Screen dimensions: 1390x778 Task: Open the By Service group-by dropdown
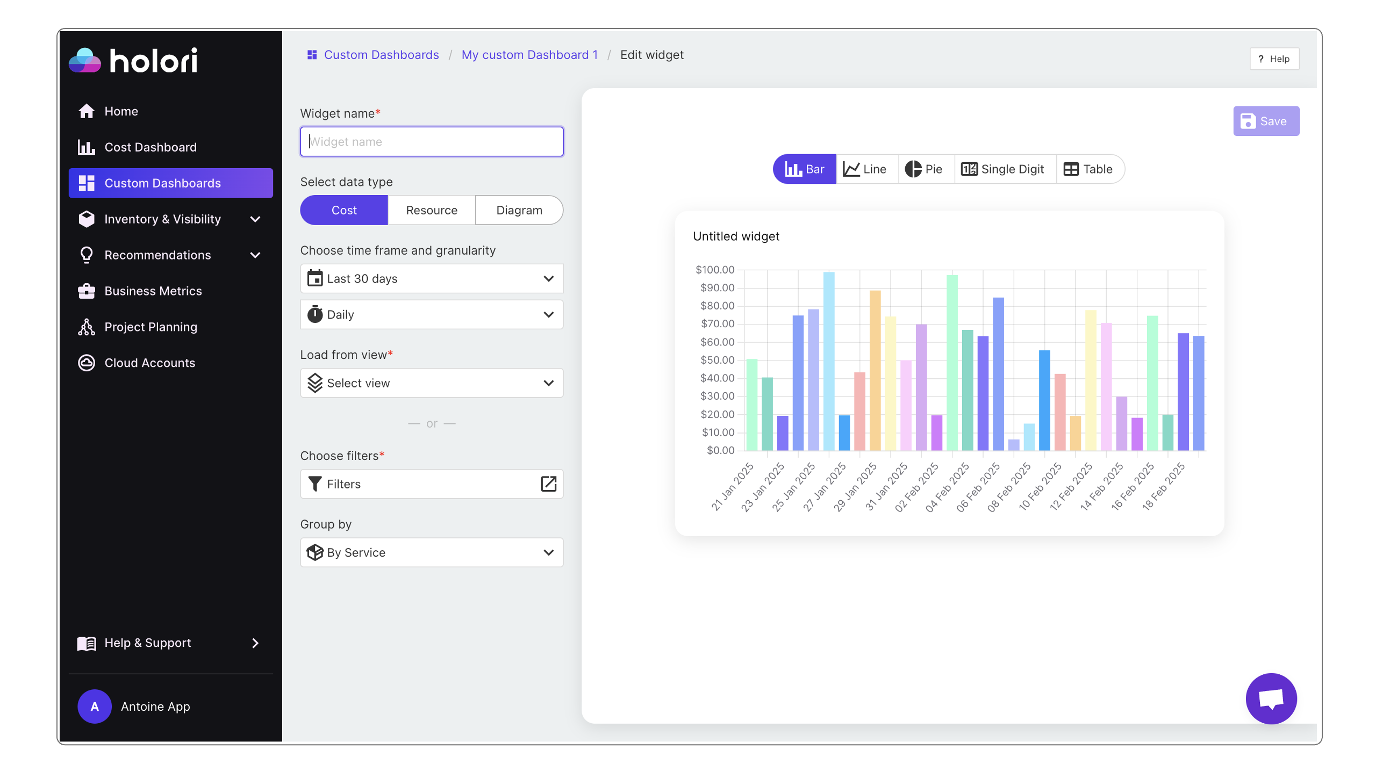click(432, 552)
